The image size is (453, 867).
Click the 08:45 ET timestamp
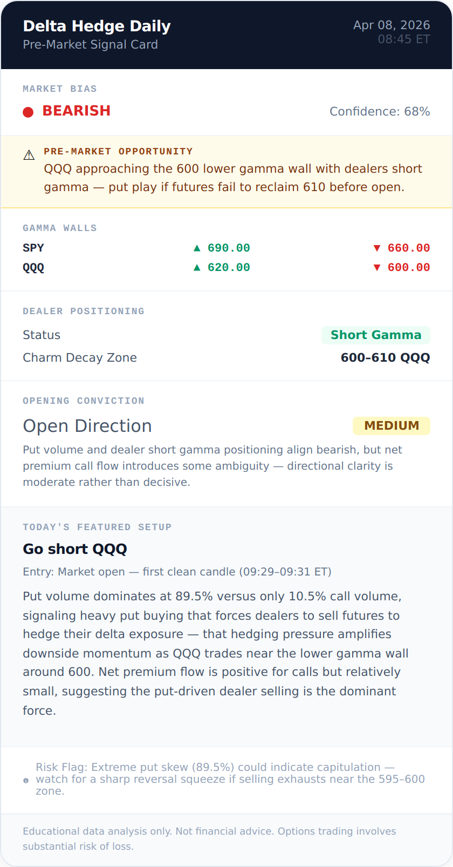click(x=404, y=39)
